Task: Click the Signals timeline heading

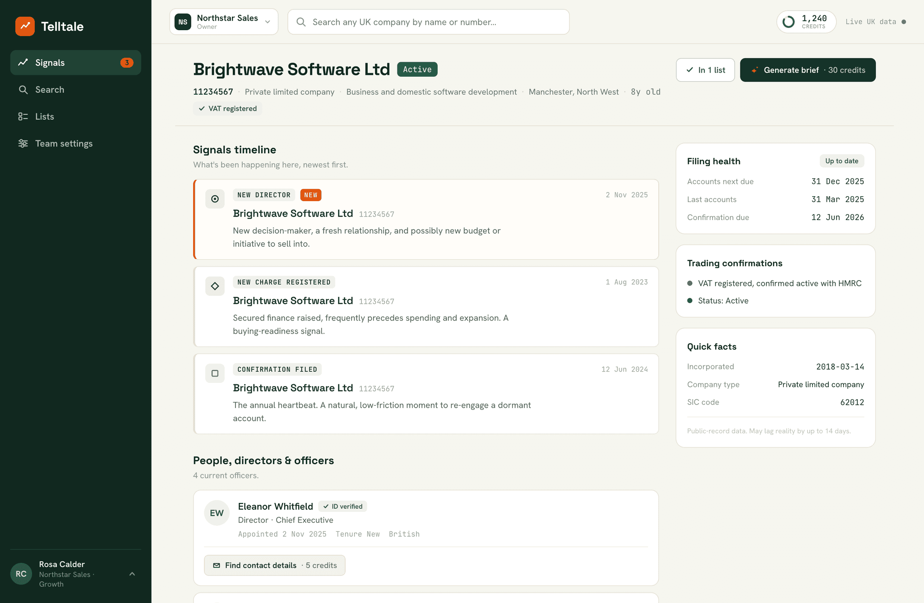Action: (x=235, y=150)
